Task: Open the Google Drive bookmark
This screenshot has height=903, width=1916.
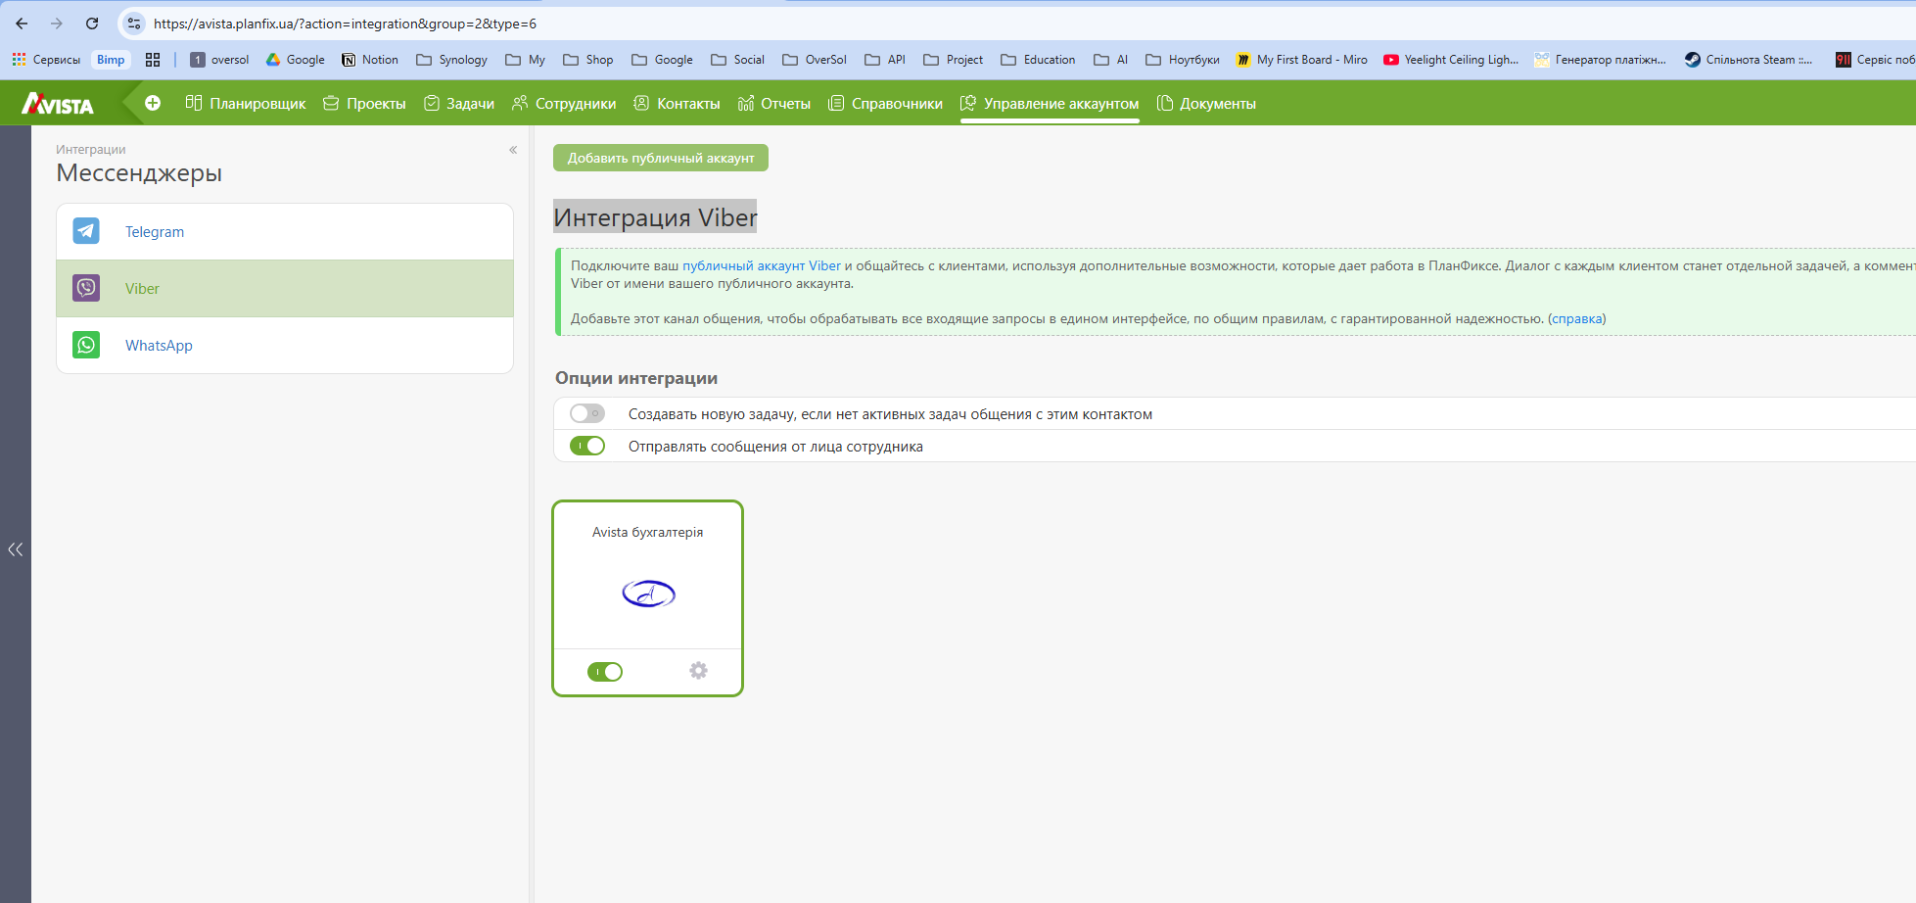Action: tap(296, 60)
